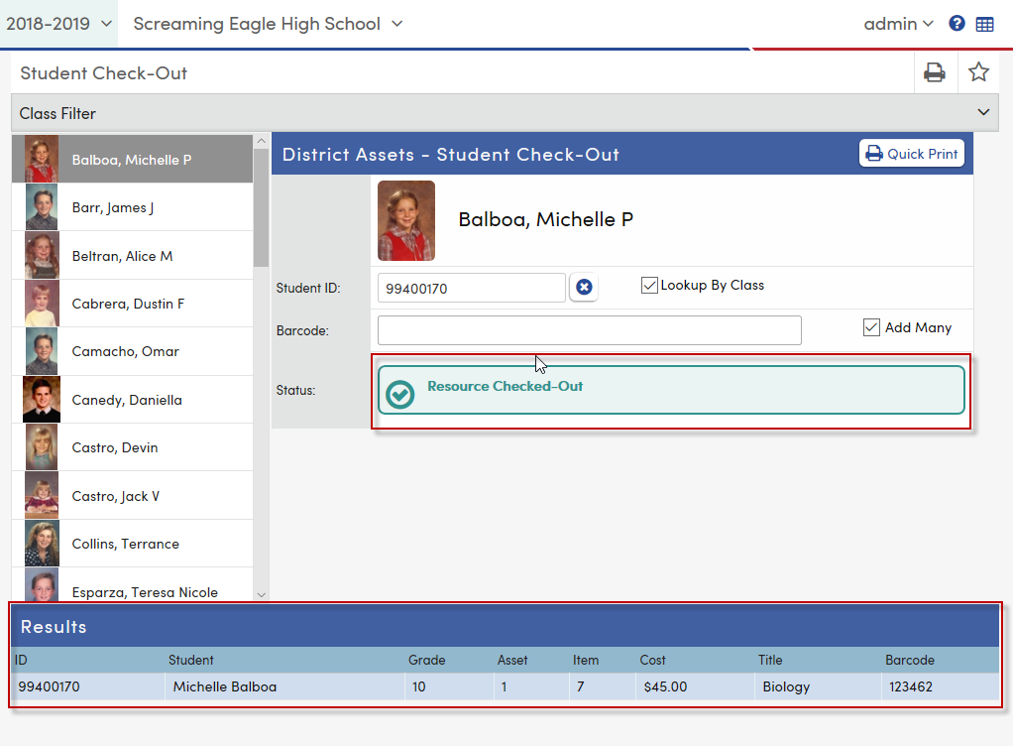Uncheck the Lookup By Class checkbox
Screen dimensions: 1013x746
tap(649, 284)
